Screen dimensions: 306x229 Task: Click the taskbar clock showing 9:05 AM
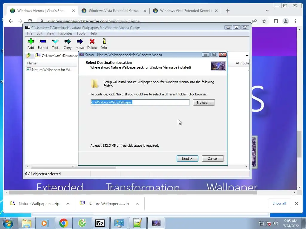(291, 223)
